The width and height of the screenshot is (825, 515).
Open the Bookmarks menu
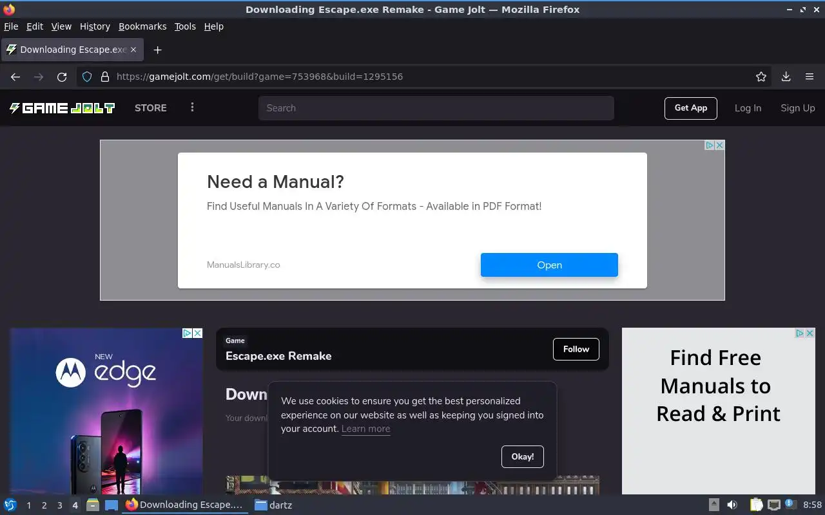(142, 26)
